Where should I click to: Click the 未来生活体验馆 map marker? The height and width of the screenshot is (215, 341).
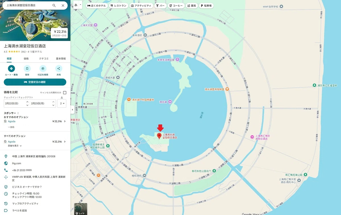point(177,60)
